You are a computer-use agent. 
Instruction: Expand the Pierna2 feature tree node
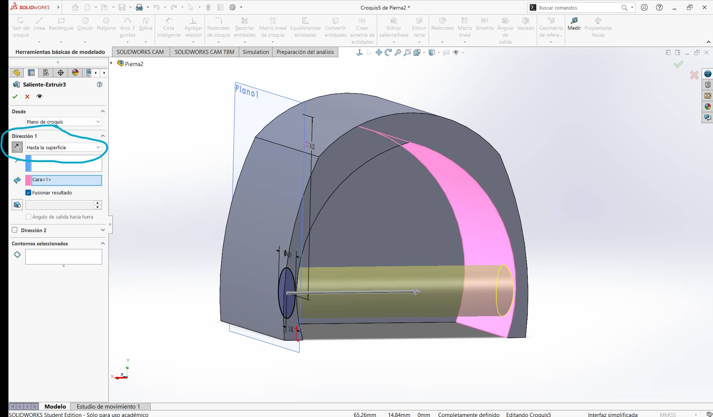112,63
